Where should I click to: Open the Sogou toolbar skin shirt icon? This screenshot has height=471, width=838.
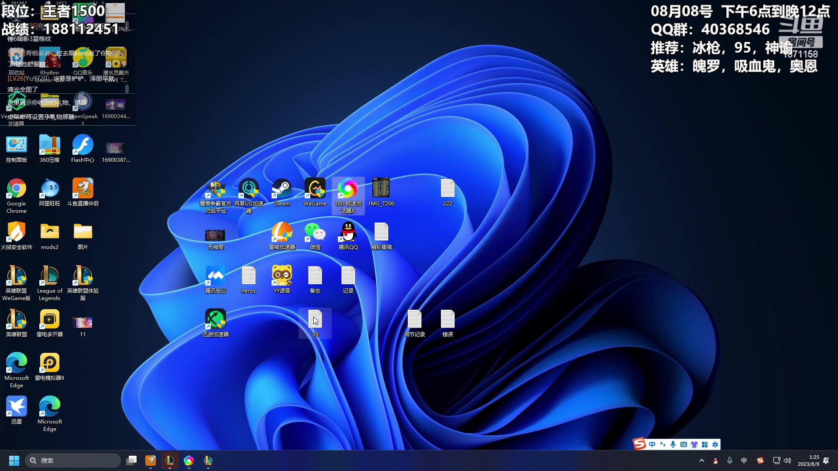tap(694, 444)
